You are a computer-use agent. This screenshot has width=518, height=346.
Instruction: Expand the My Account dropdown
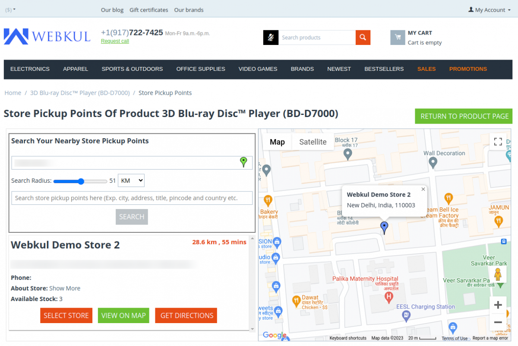[490, 10]
